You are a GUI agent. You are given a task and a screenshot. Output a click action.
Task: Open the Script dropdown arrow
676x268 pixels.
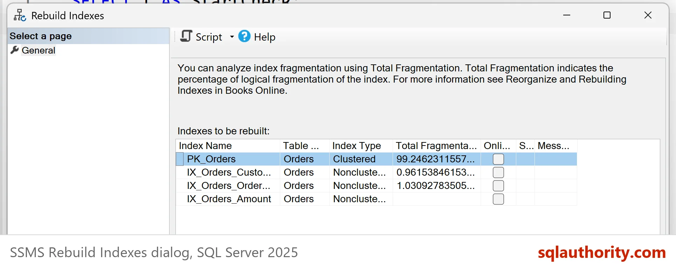point(232,37)
